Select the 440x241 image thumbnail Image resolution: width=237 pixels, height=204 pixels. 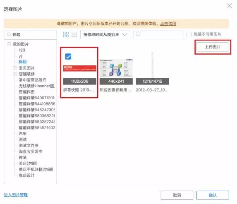tap(116, 68)
